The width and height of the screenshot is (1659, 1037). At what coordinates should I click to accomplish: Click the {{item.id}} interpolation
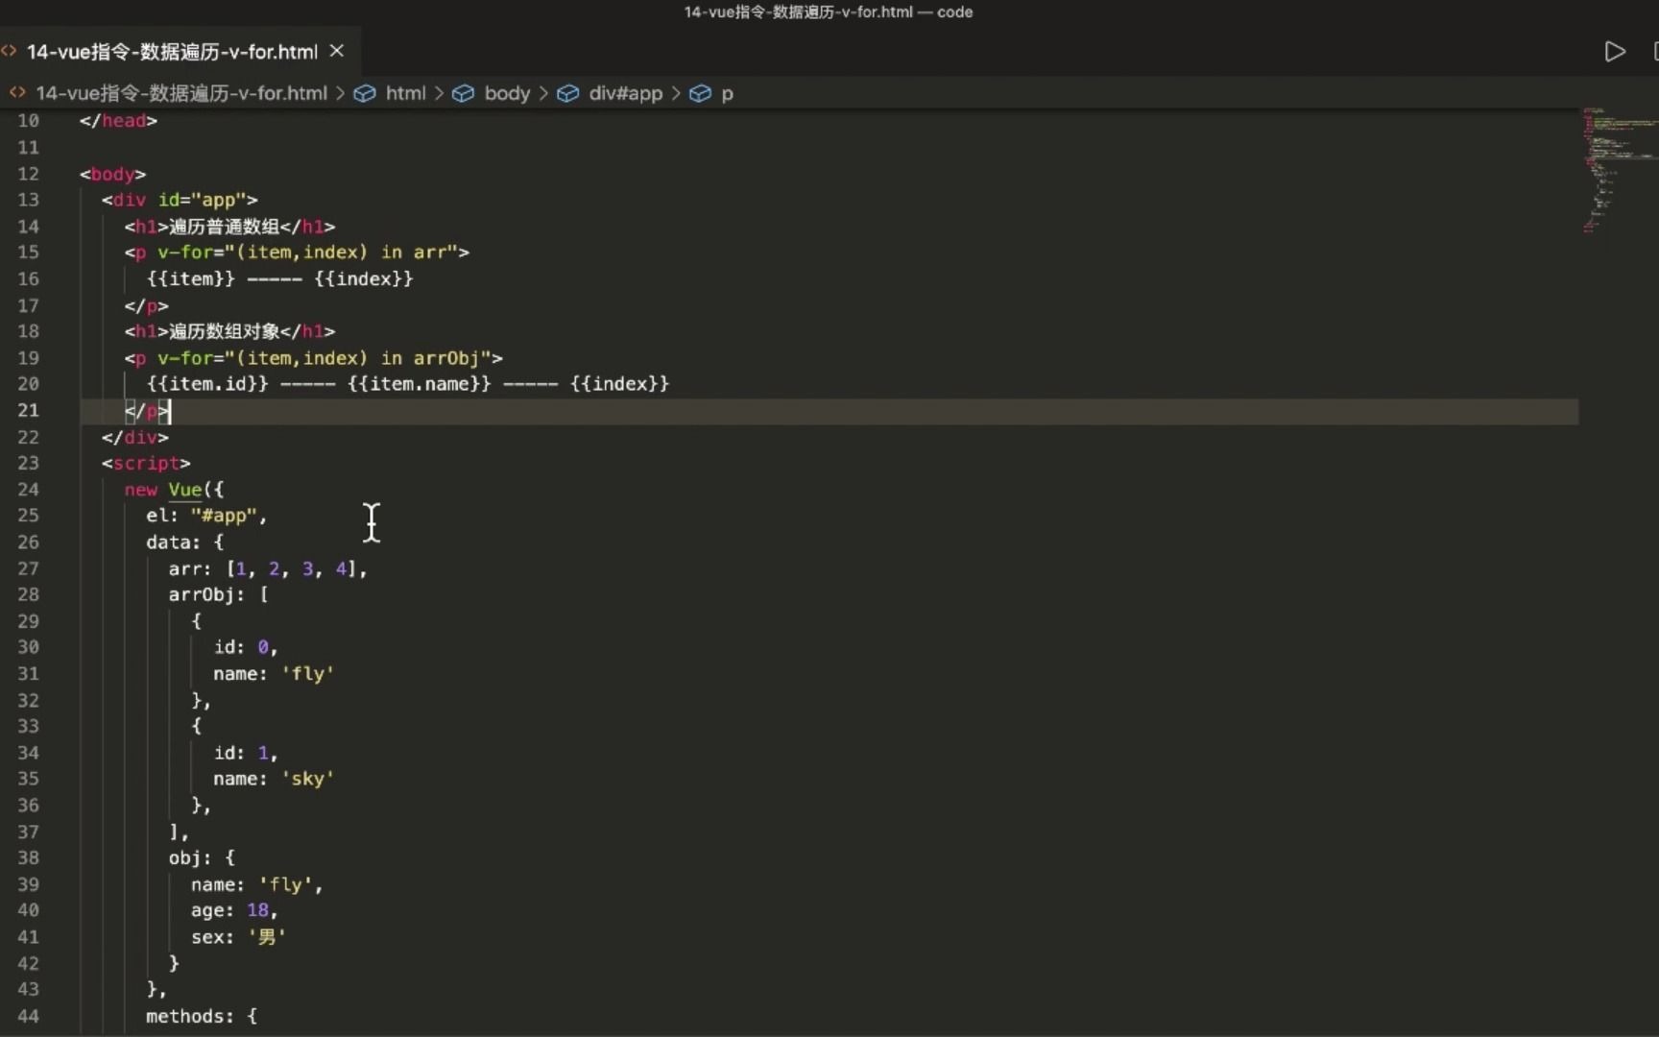coord(207,383)
